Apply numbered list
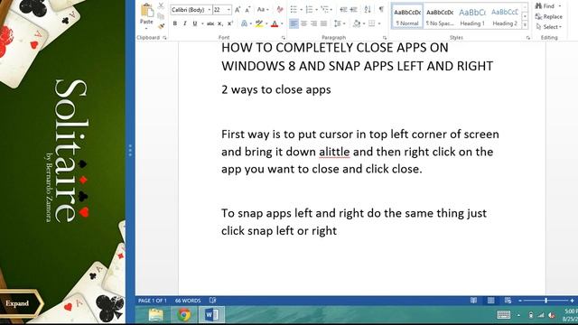 click(310, 10)
